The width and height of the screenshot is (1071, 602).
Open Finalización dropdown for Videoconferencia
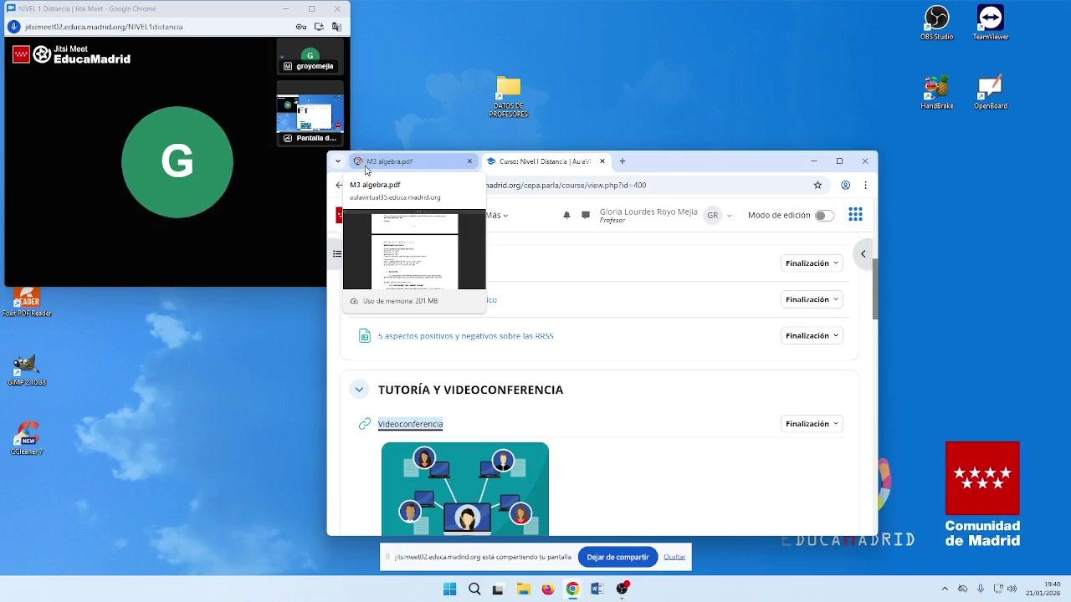point(812,424)
